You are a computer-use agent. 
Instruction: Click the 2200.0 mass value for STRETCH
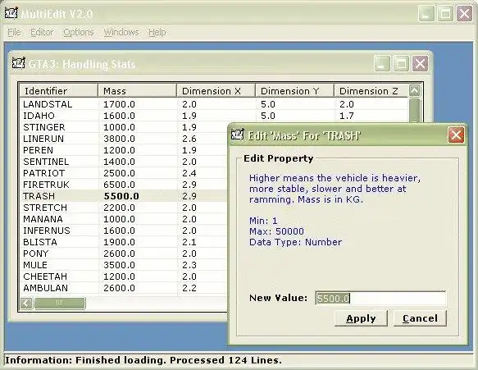119,208
